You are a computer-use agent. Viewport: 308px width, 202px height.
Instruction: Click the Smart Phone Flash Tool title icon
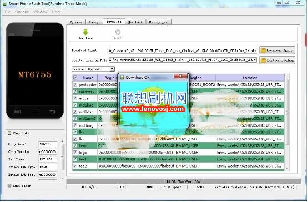click(4, 3)
